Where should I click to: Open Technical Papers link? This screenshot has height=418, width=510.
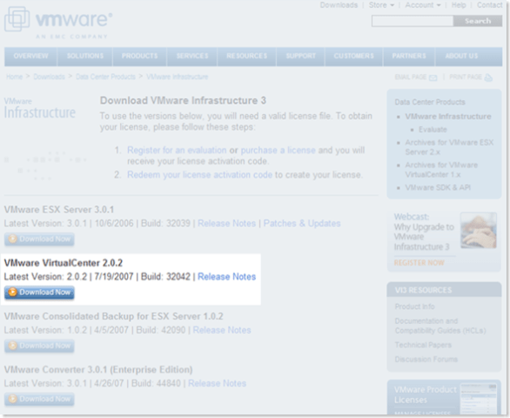click(423, 345)
